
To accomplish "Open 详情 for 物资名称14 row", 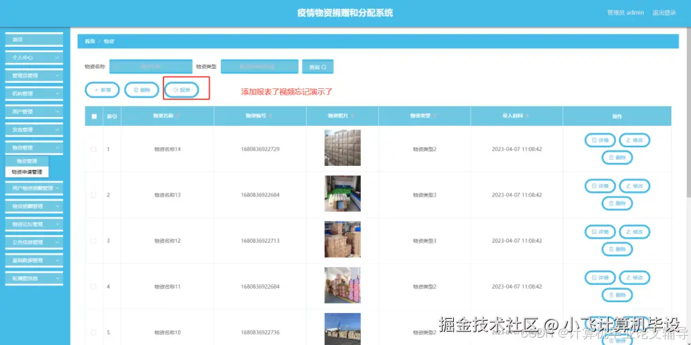I will 600,140.
